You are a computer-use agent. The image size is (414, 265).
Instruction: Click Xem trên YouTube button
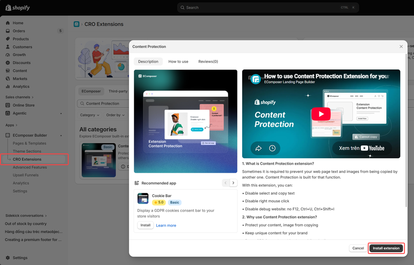(362, 148)
